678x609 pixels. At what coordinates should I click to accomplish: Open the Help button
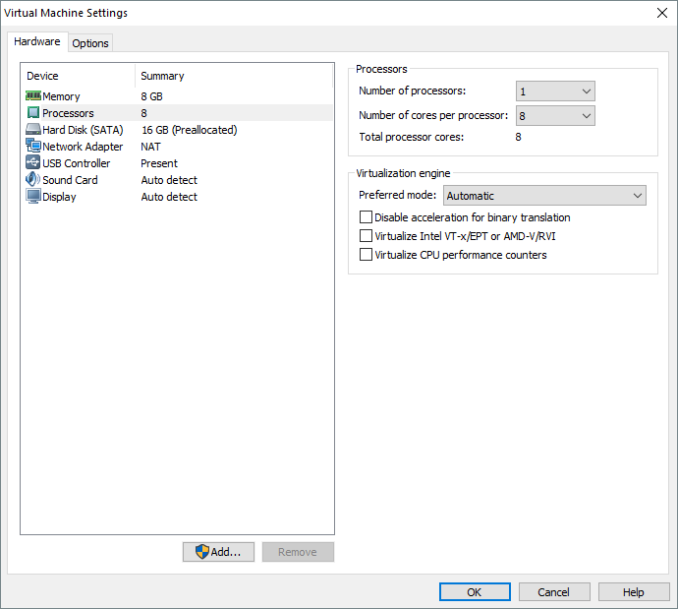(634, 592)
